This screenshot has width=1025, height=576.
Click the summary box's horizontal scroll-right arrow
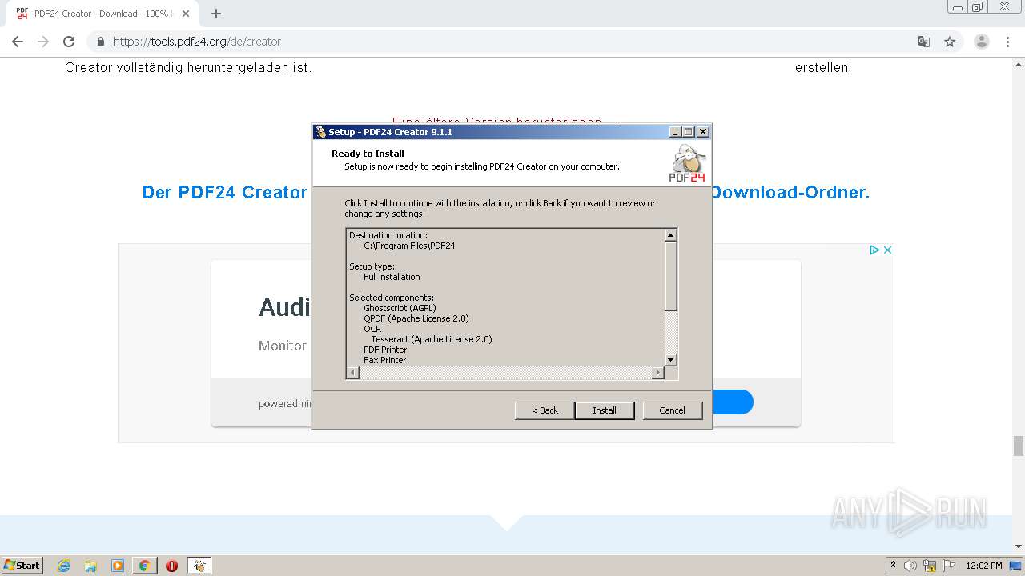pos(658,372)
